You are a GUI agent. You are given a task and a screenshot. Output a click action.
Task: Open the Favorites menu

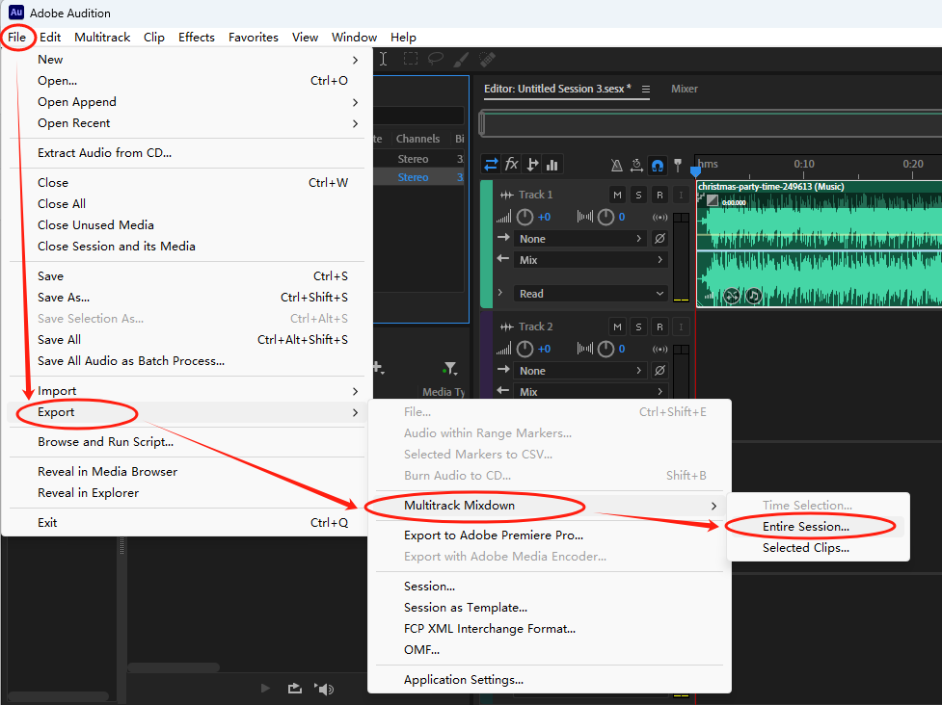253,38
